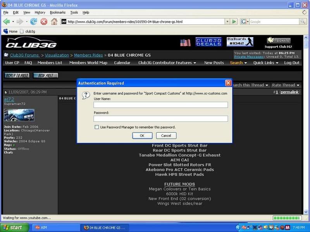Click the Reply To Post image button
Viewport: 310px width, 232px height.
pyautogui.click(x=17, y=75)
